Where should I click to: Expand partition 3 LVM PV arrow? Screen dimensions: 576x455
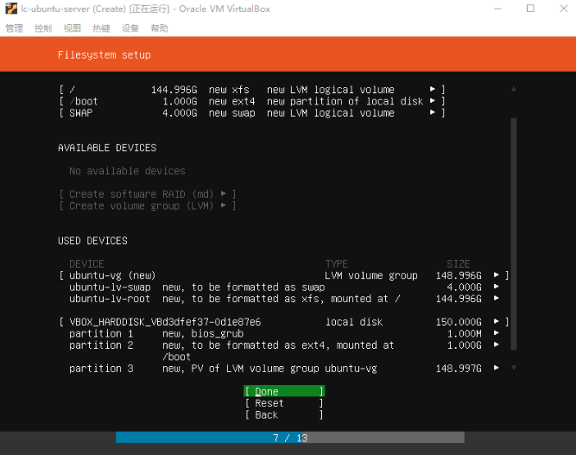pyautogui.click(x=497, y=368)
